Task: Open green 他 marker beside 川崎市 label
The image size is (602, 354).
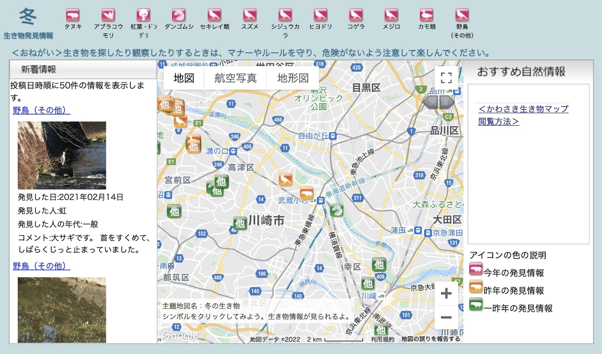Action: tap(240, 223)
